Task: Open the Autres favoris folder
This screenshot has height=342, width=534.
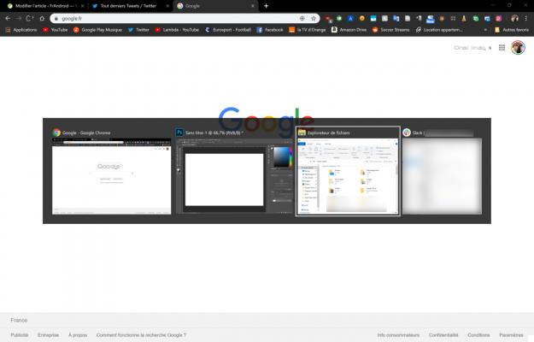Action: (512, 30)
